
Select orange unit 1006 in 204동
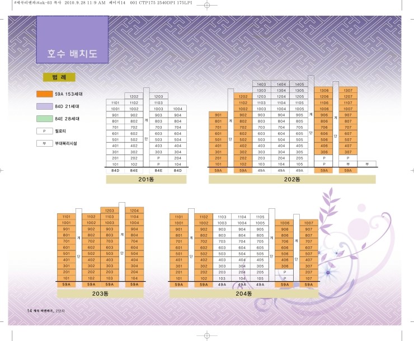[285, 223]
